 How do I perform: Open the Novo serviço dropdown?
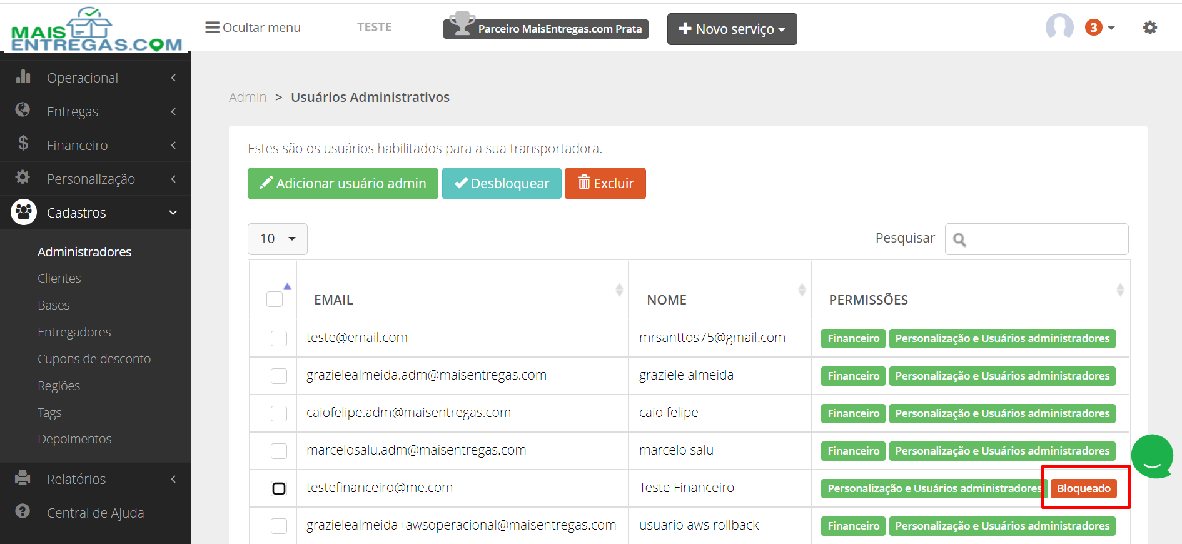(x=732, y=29)
